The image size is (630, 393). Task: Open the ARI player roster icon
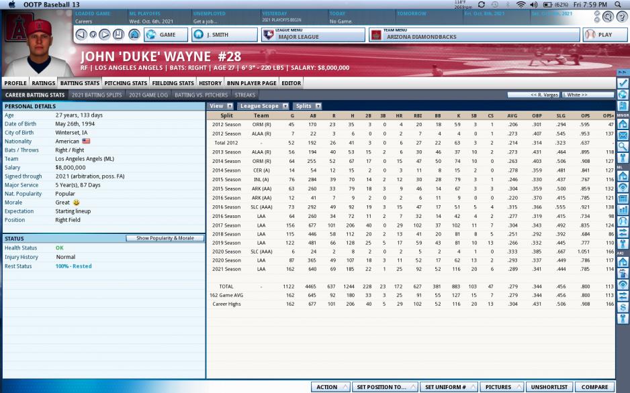click(x=623, y=274)
